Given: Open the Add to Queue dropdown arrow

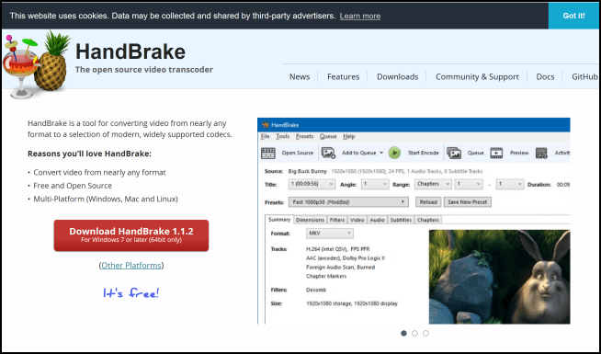Looking at the screenshot, I should 381,153.
